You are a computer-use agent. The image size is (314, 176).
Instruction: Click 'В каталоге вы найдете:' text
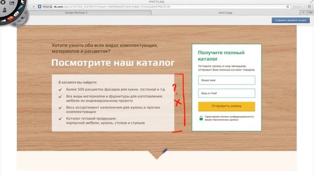coord(78,82)
